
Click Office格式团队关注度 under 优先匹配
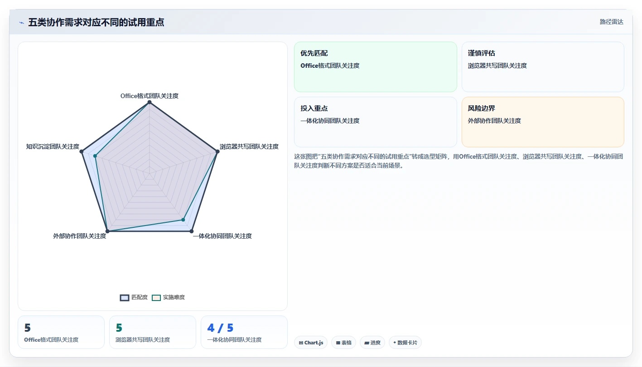tap(330, 66)
